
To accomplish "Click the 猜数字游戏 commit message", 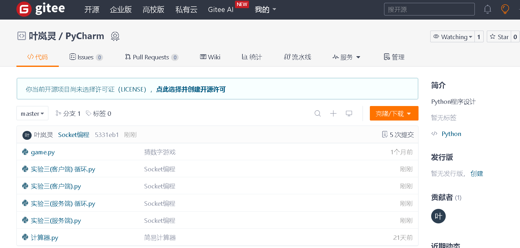I will click(x=160, y=152).
